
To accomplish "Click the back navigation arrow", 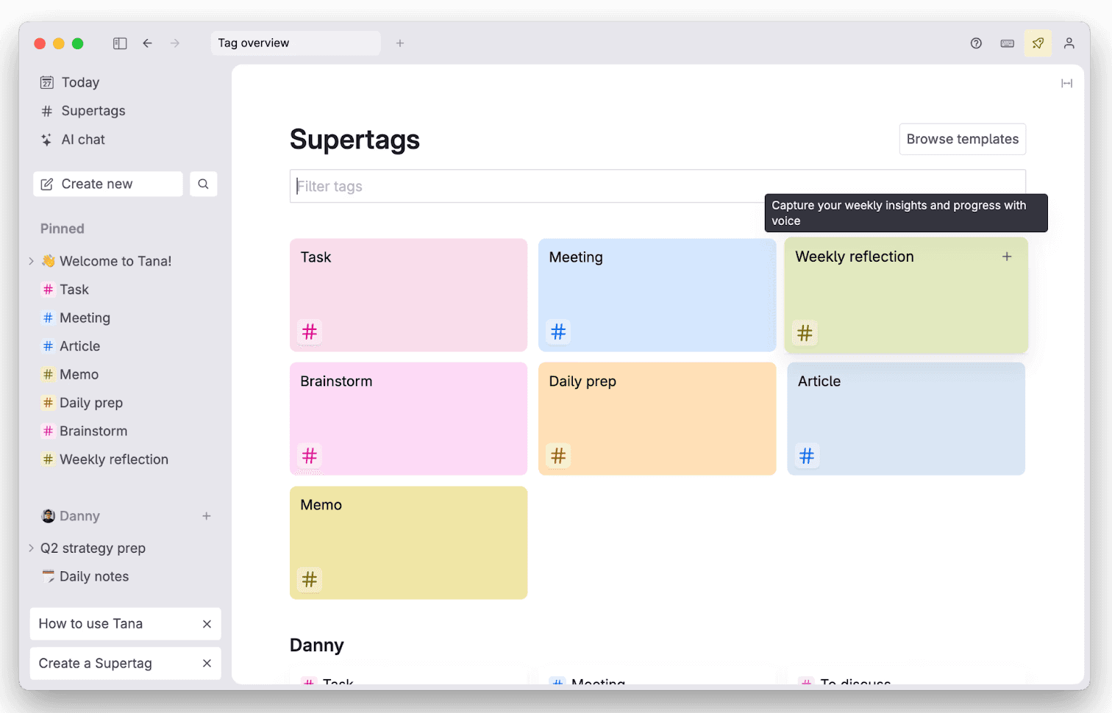I will click(x=147, y=43).
